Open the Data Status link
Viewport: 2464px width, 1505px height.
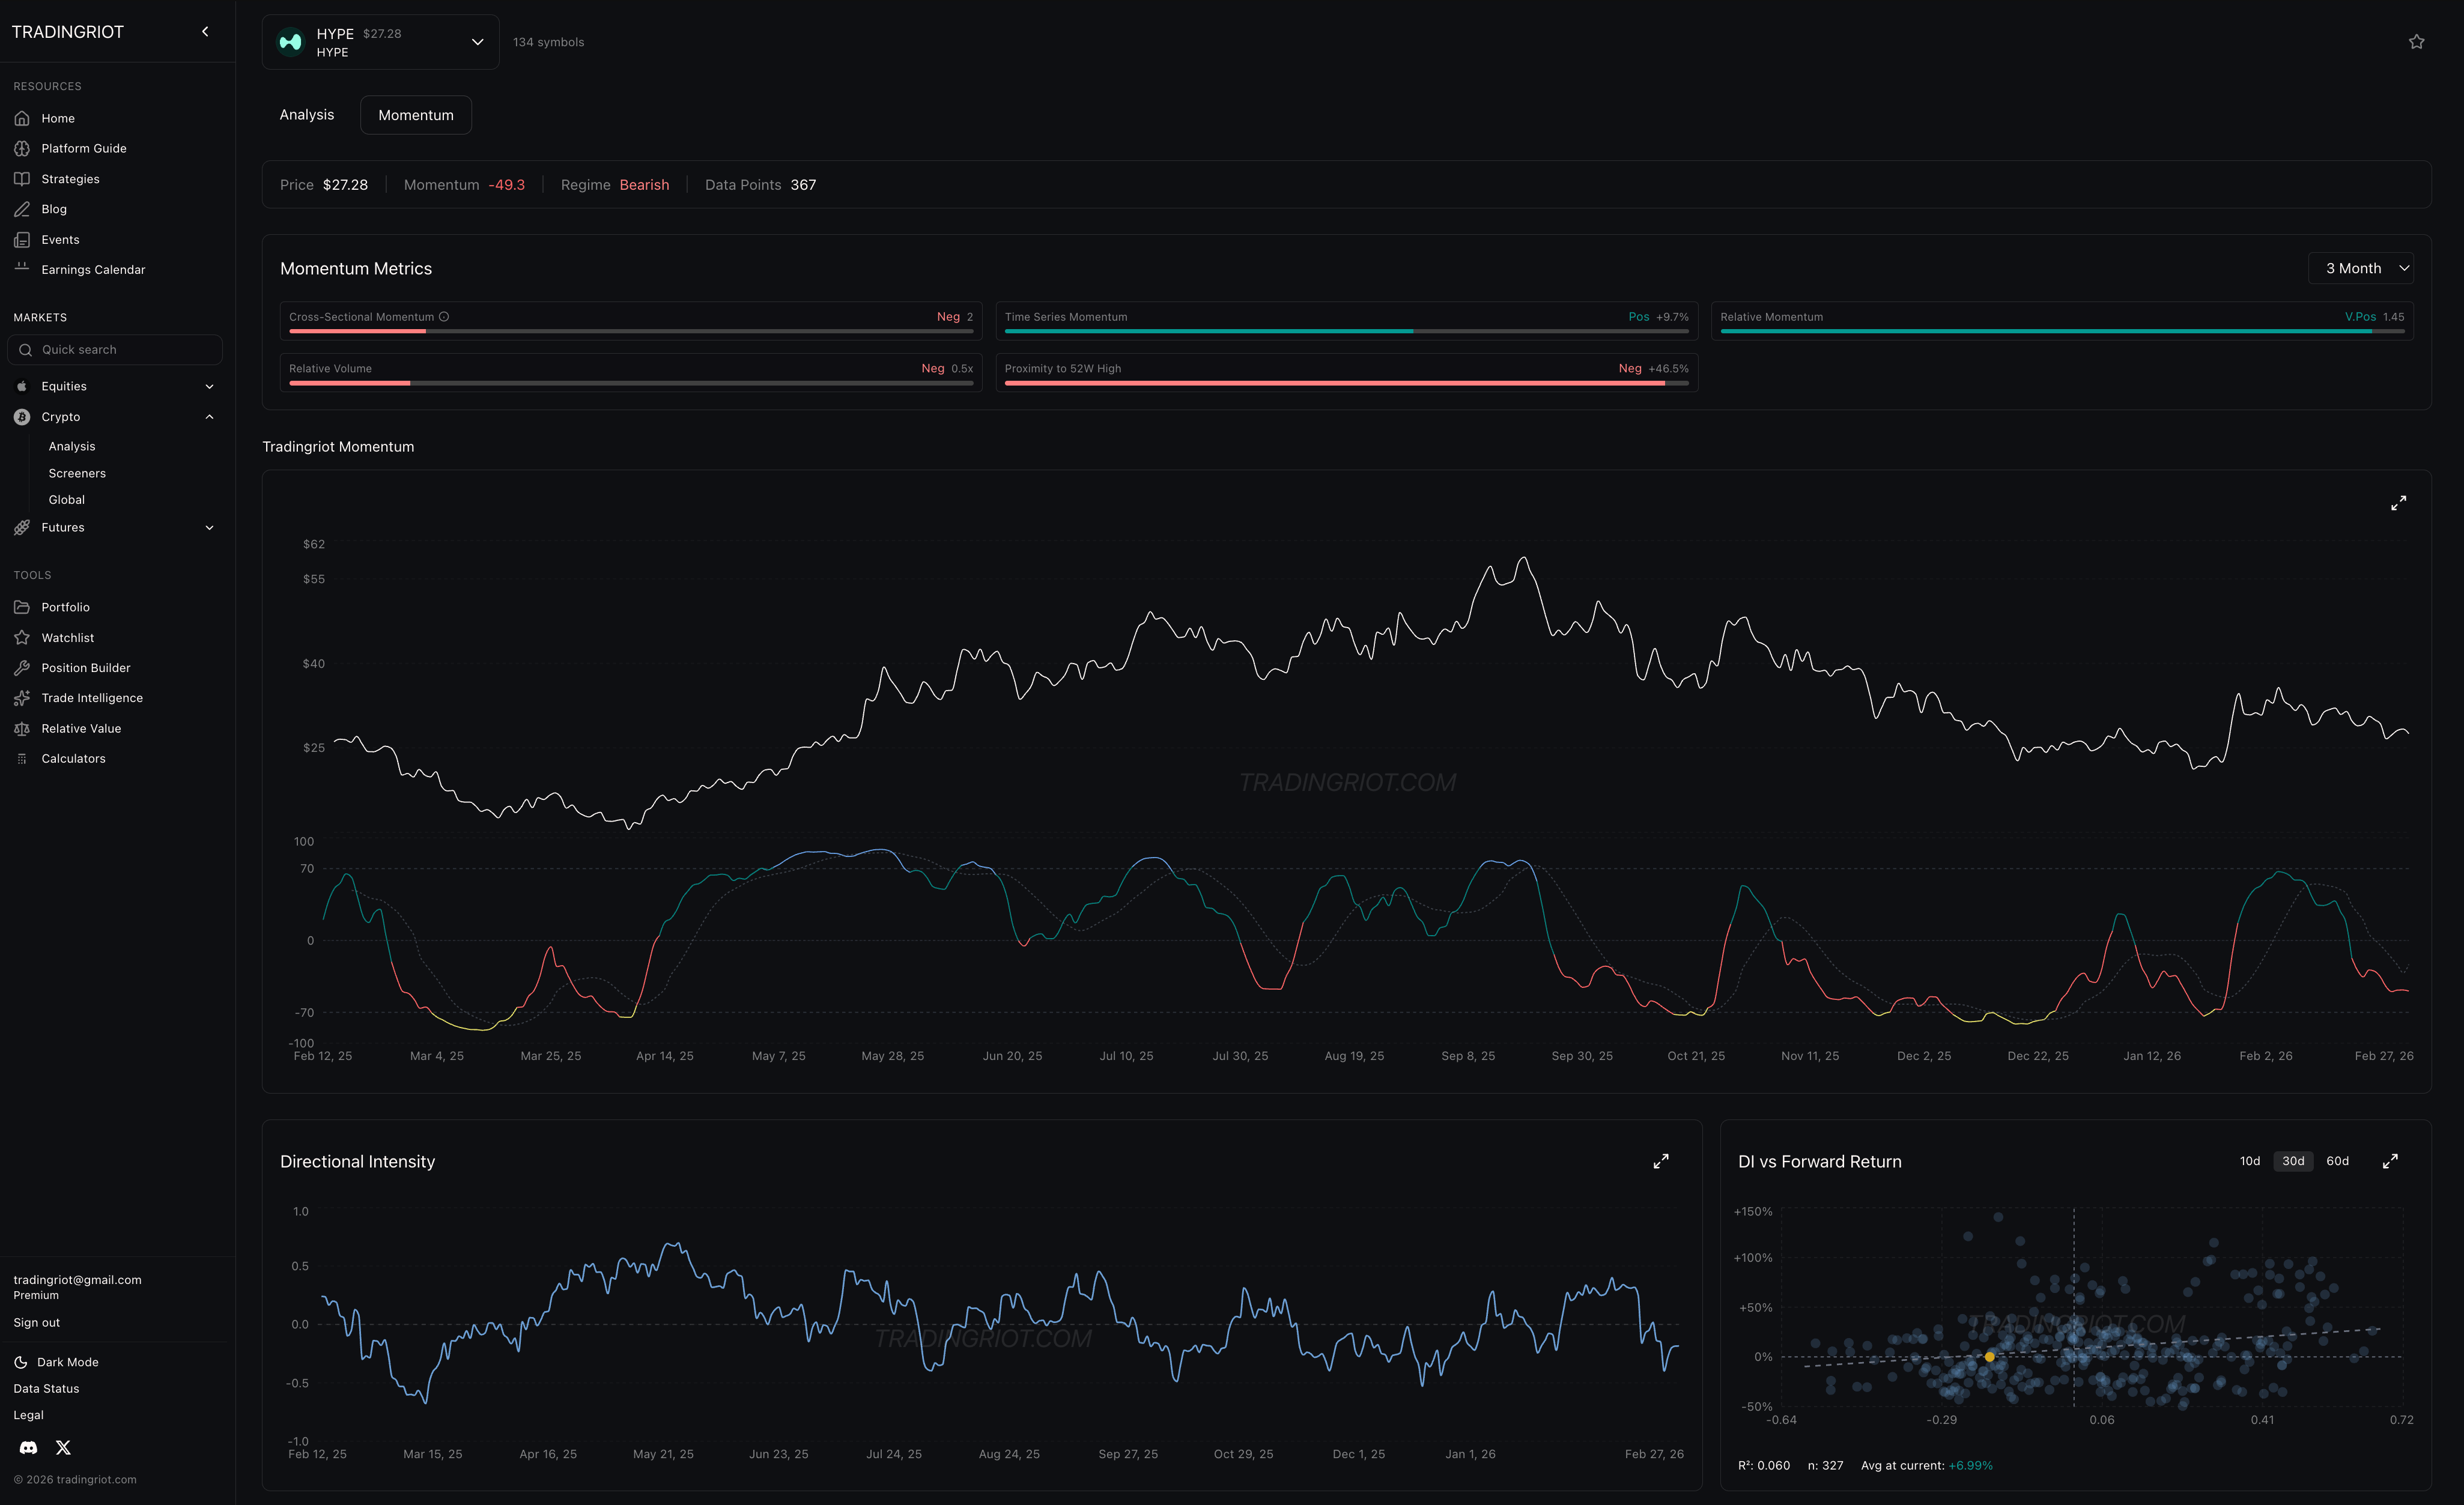click(46, 1388)
